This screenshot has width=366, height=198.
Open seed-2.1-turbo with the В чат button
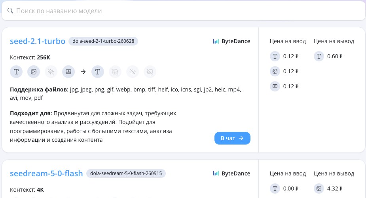click(x=232, y=138)
